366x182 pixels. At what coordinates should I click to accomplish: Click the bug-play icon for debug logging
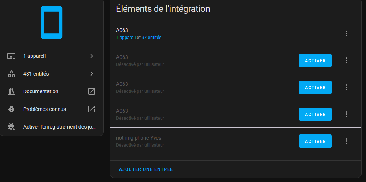(x=11, y=127)
